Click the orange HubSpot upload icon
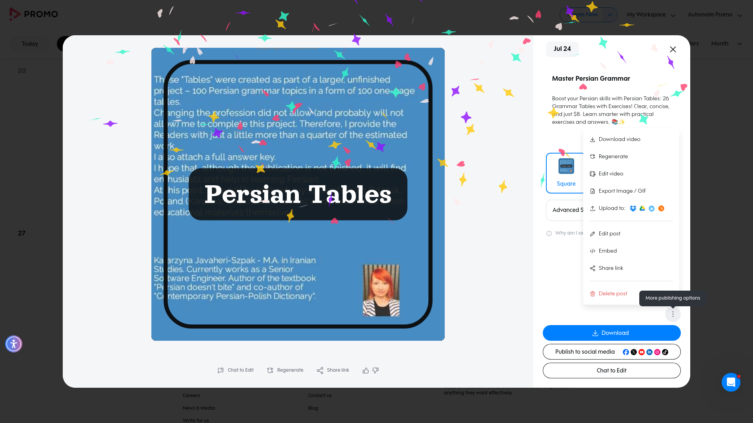753x423 pixels. tap(661, 208)
